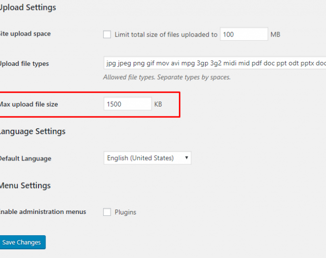The width and height of the screenshot is (326, 258).
Task: Focus the upload size limit field showing 100
Action: pyautogui.click(x=244, y=34)
